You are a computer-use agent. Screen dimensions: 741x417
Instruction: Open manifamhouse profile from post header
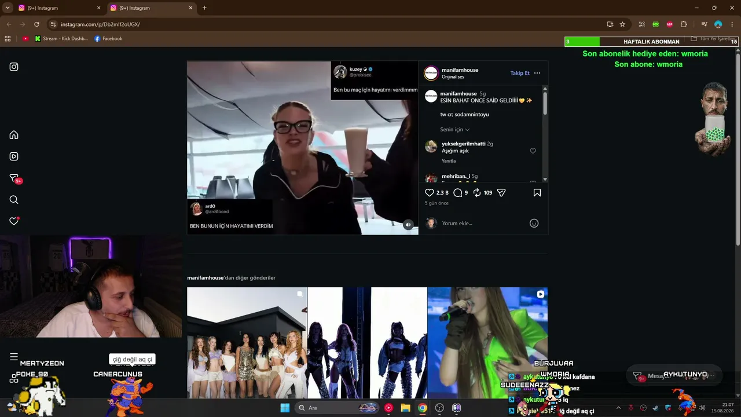[460, 70]
